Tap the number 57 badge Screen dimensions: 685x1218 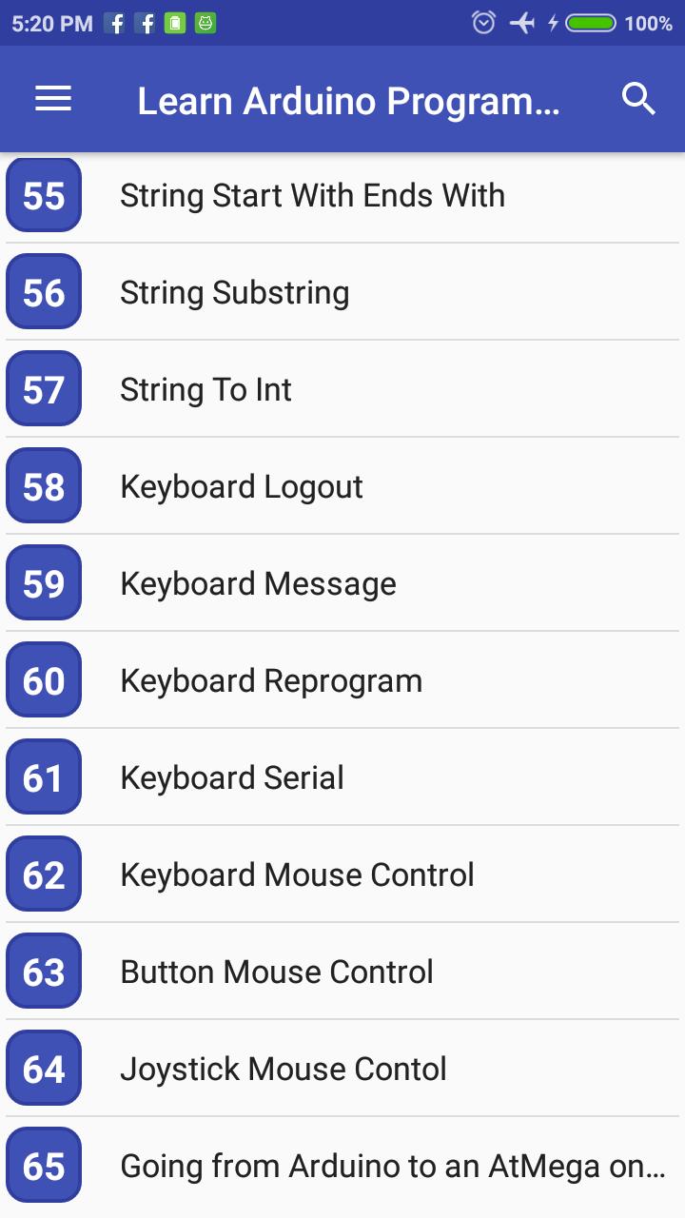44,390
